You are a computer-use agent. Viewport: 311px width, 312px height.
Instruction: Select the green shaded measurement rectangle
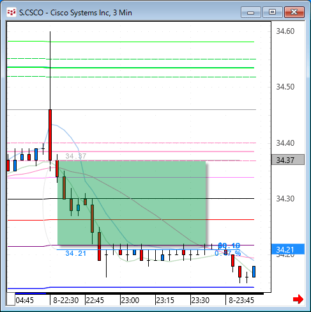coord(132,203)
